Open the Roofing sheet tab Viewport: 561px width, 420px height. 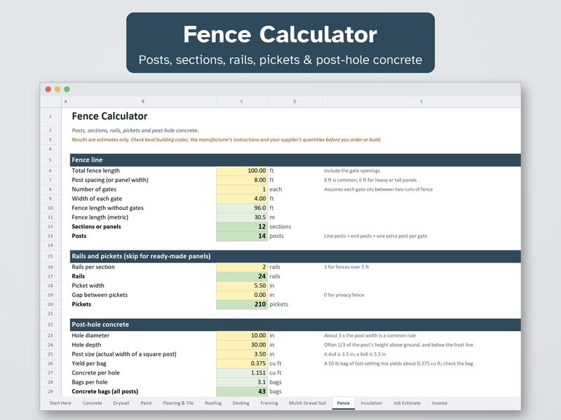point(213,403)
